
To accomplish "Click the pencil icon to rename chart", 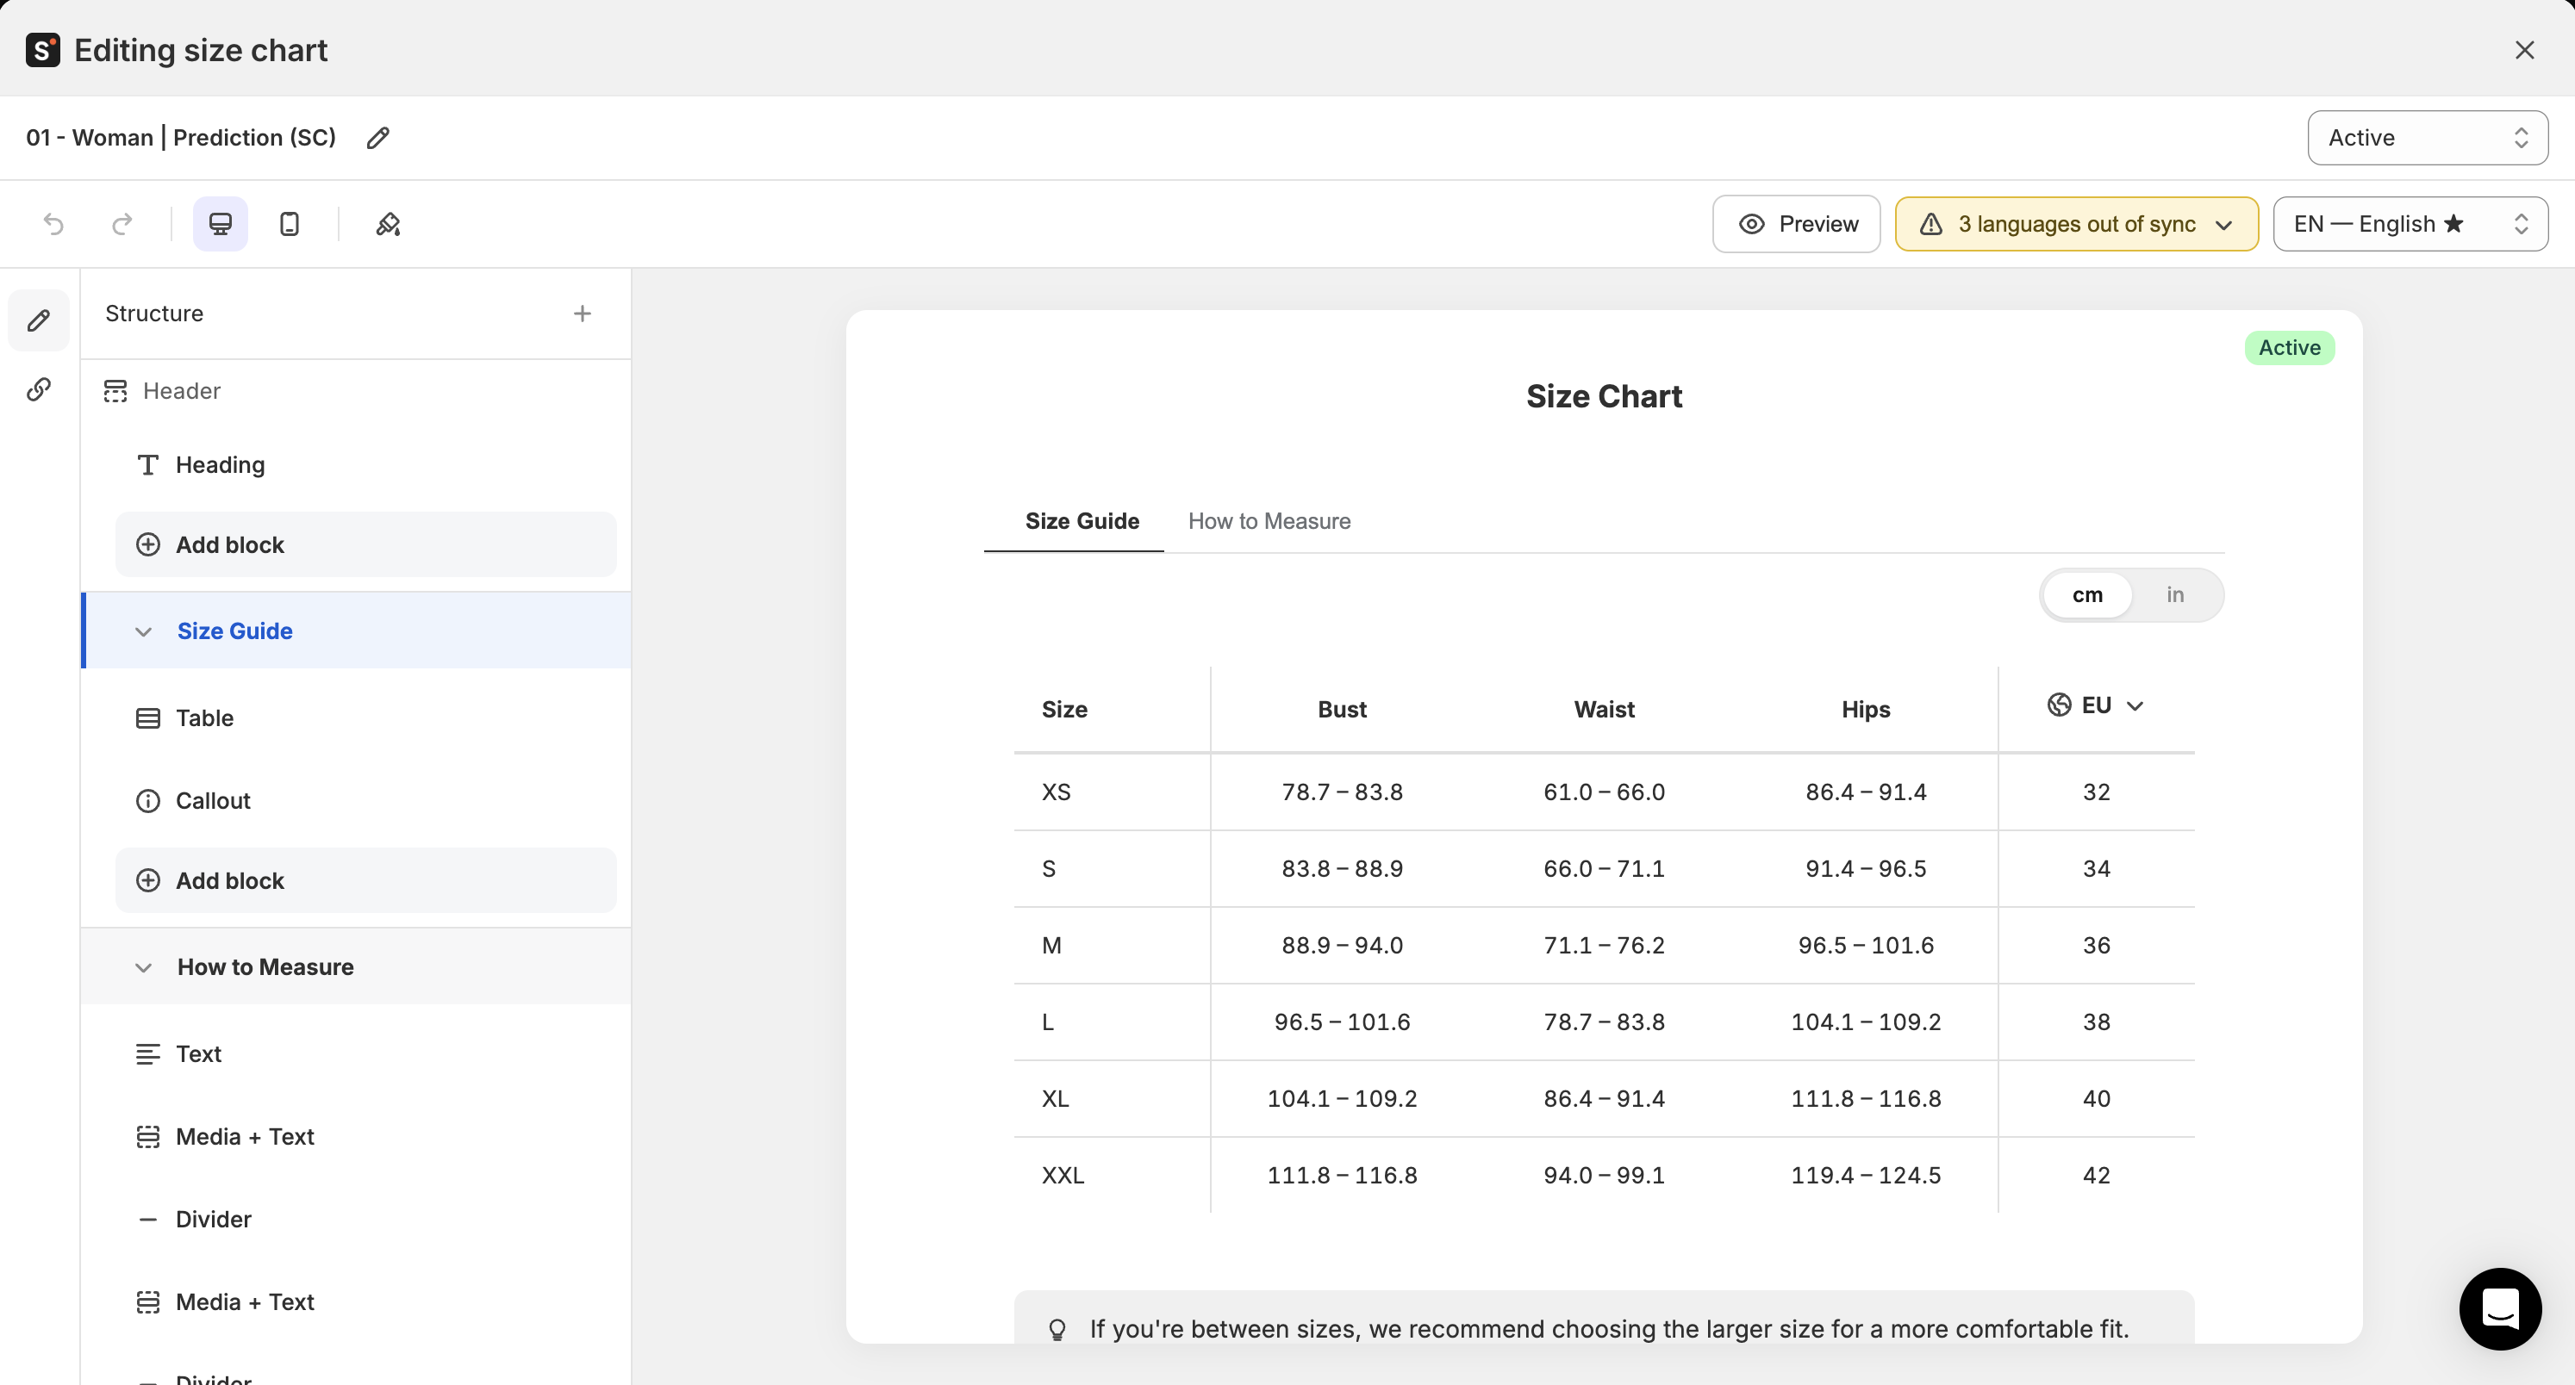I will point(377,138).
